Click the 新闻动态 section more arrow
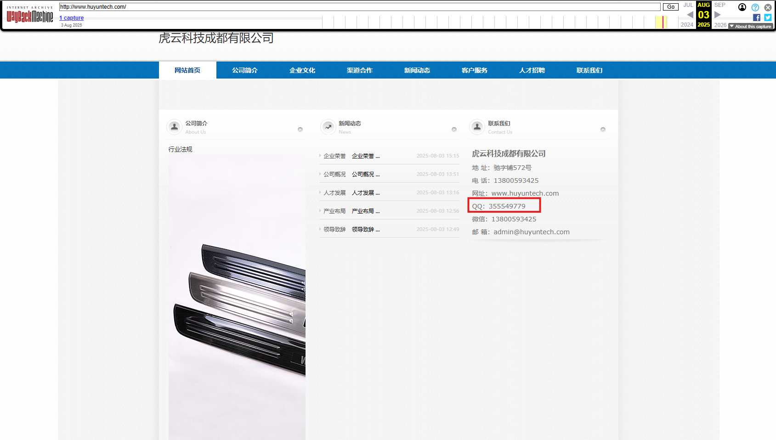This screenshot has width=776, height=440. coord(454,130)
